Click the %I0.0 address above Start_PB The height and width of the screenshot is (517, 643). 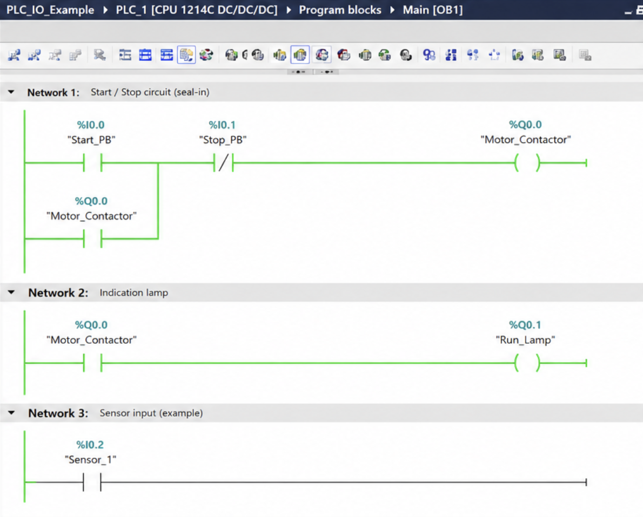coord(91,125)
